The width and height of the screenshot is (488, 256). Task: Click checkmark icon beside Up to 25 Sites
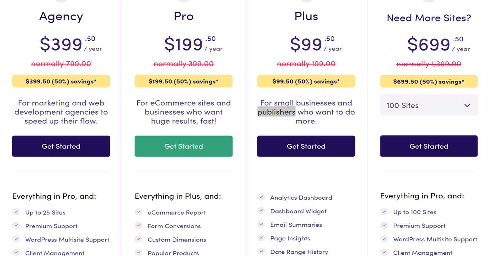16,212
